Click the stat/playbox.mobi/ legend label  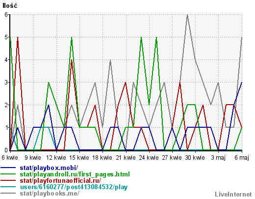tap(49, 168)
